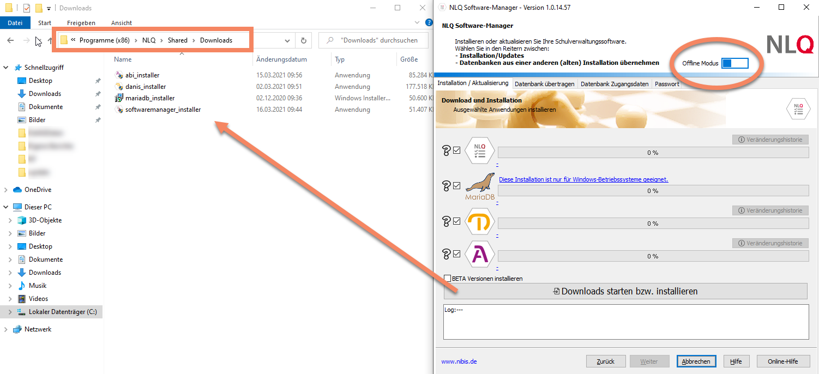Click the refresh button in Explorer address bar
819x374 pixels.
tap(303, 40)
